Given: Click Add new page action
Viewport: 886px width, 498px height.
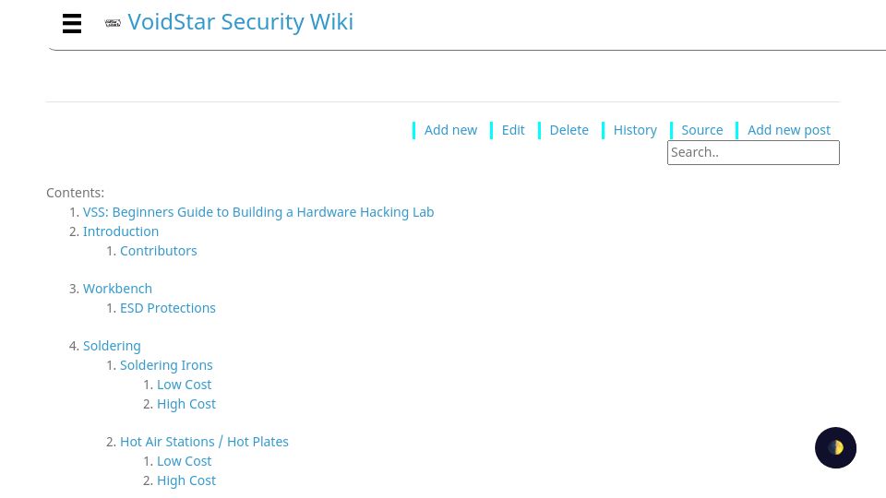Looking at the screenshot, I should point(450,130).
